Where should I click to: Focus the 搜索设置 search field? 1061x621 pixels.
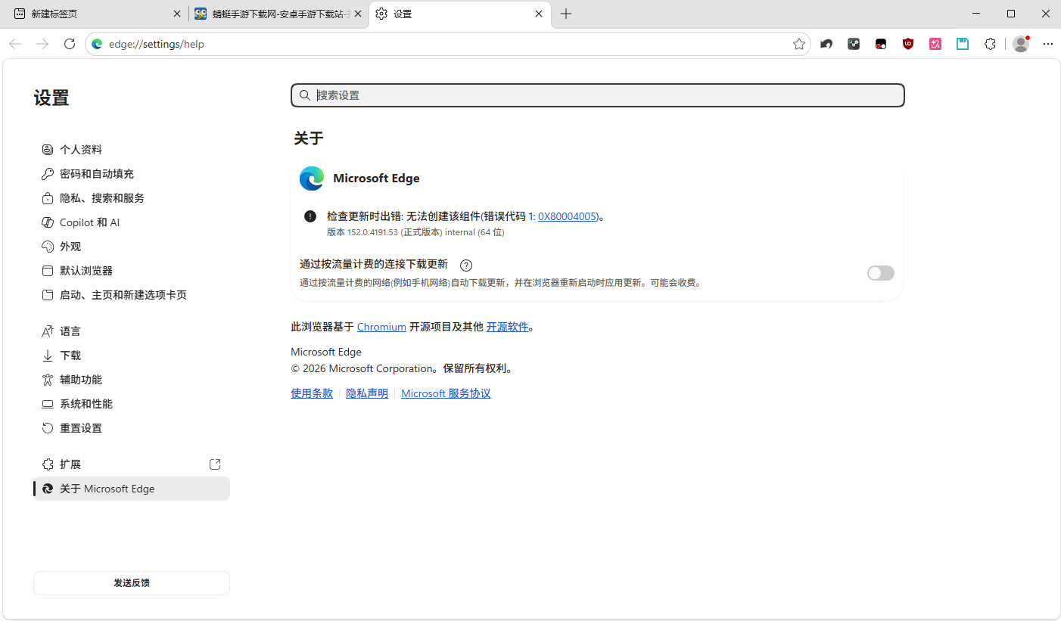[598, 95]
